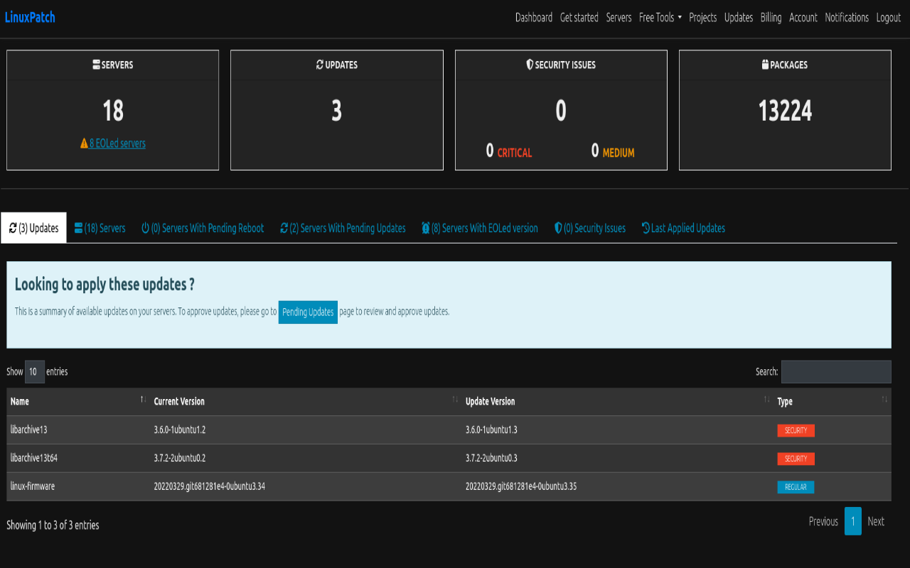Open Servers in the top navigation
The height and width of the screenshot is (568, 910).
(619, 18)
